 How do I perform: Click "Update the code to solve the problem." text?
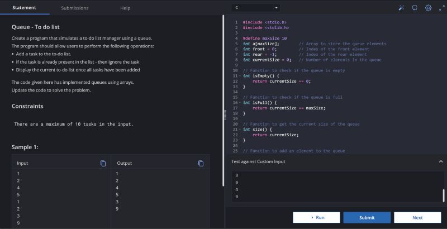point(51,90)
